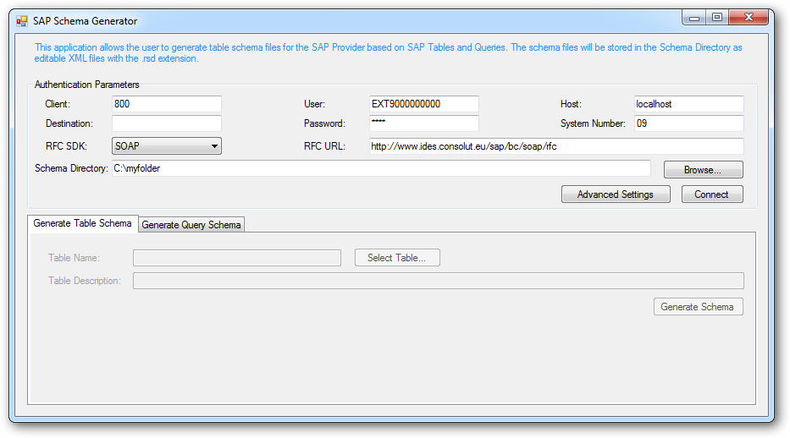Image resolution: width=790 pixels, height=438 pixels.
Task: Click into the Destination text box
Action: click(x=166, y=123)
